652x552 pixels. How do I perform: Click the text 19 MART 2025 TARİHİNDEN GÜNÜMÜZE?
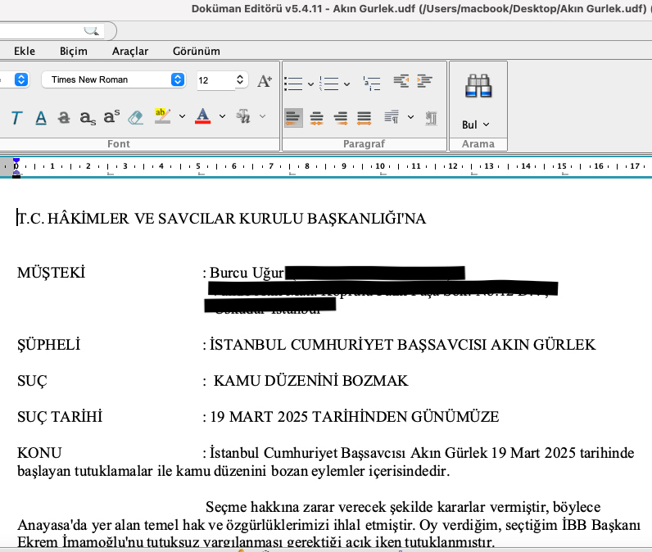355,417
